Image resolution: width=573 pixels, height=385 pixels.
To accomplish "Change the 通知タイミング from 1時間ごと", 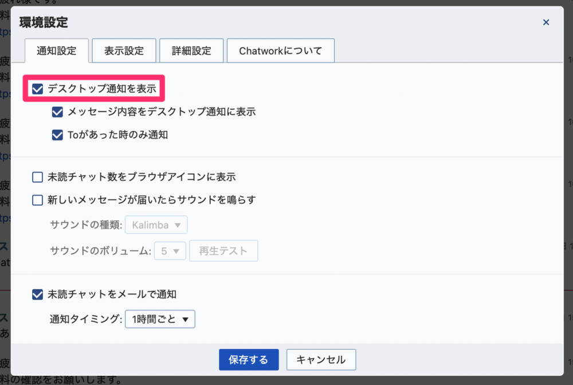I will point(159,318).
